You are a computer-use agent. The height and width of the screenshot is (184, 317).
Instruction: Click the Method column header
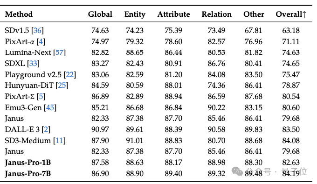(x=19, y=14)
